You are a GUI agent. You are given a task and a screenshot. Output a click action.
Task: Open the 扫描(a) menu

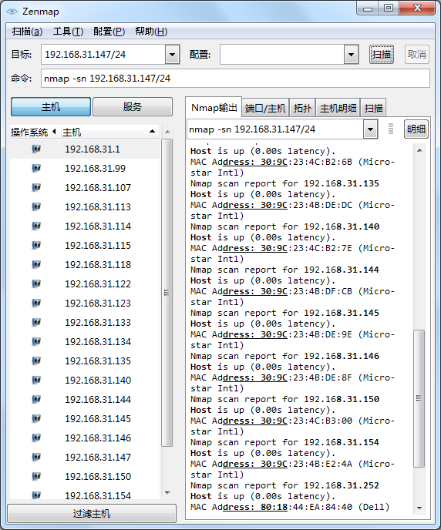click(x=27, y=32)
